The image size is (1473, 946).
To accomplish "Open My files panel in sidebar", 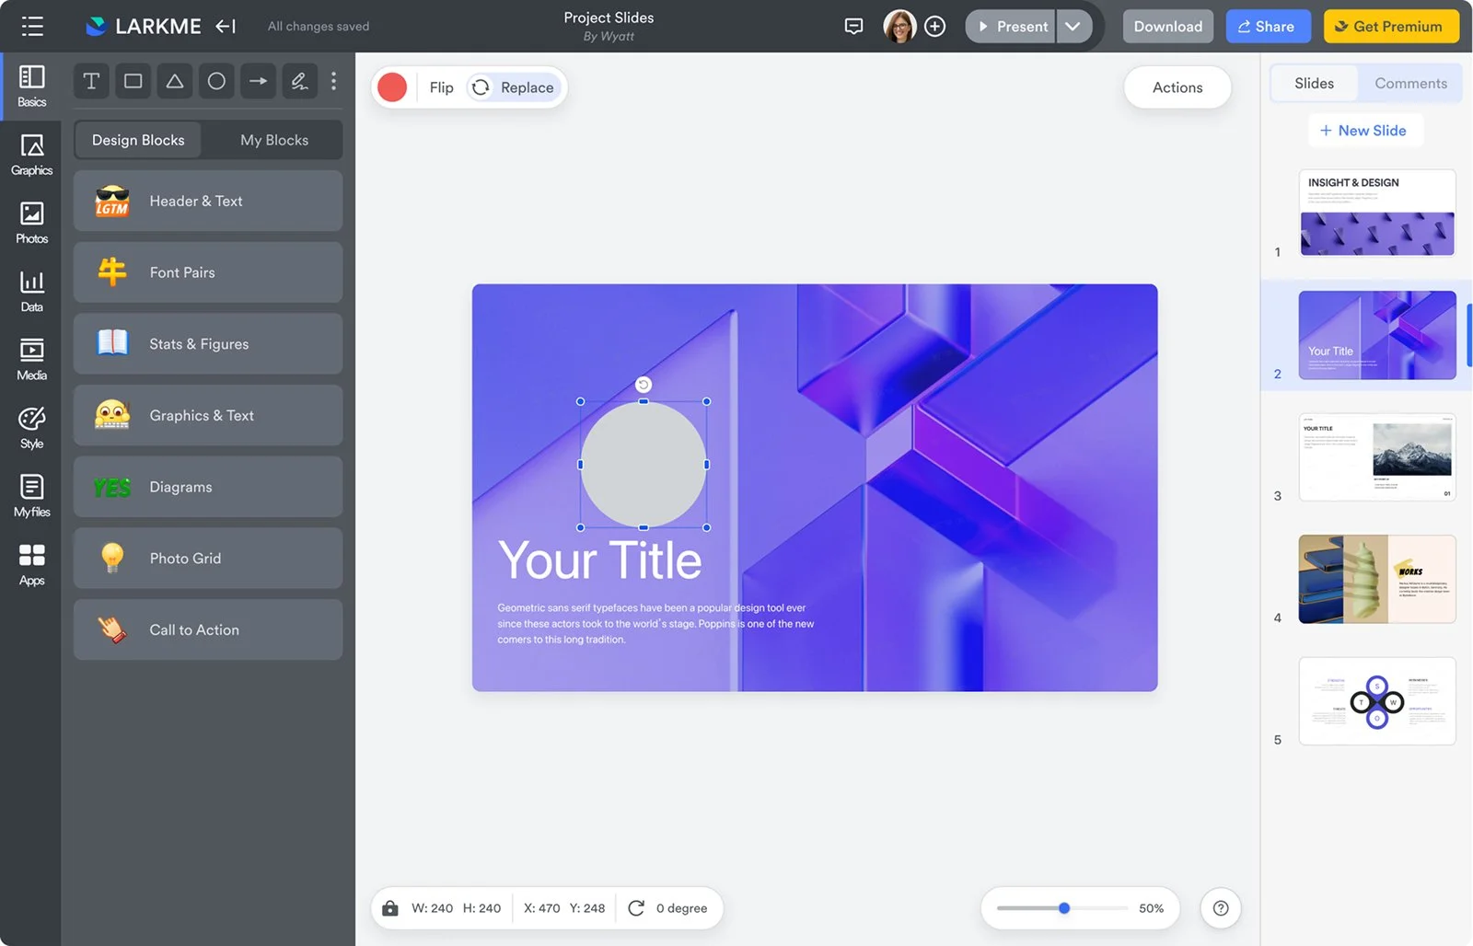I will (31, 496).
